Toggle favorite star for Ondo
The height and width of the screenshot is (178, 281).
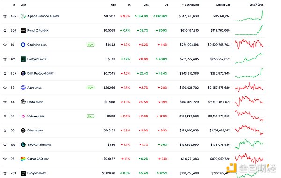point(5,102)
